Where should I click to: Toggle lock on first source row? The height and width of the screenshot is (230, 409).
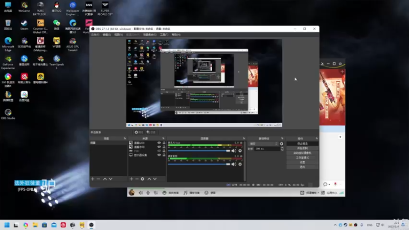click(x=164, y=143)
